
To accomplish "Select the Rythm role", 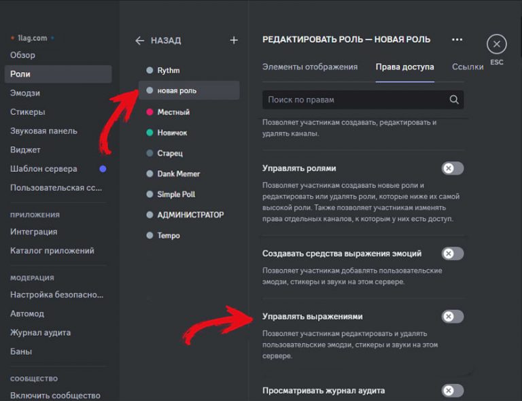I will pos(169,70).
